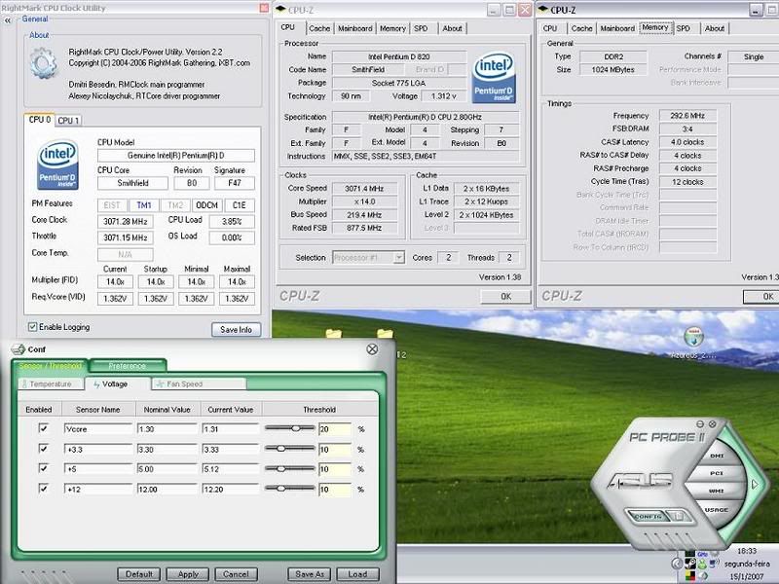The image size is (779, 584).
Task: Close the PC Probe II widget
Action: 712,424
